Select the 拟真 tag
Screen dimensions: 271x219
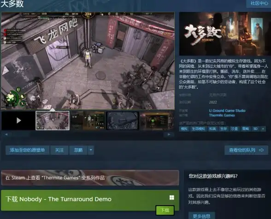[x=212, y=129]
